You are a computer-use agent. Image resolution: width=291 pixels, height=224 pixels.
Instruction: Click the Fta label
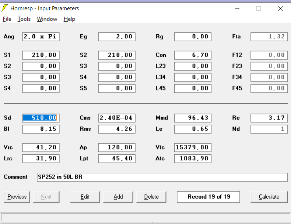236,37
